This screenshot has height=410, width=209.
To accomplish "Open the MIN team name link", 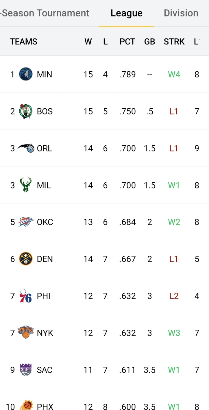I will 45,75.
